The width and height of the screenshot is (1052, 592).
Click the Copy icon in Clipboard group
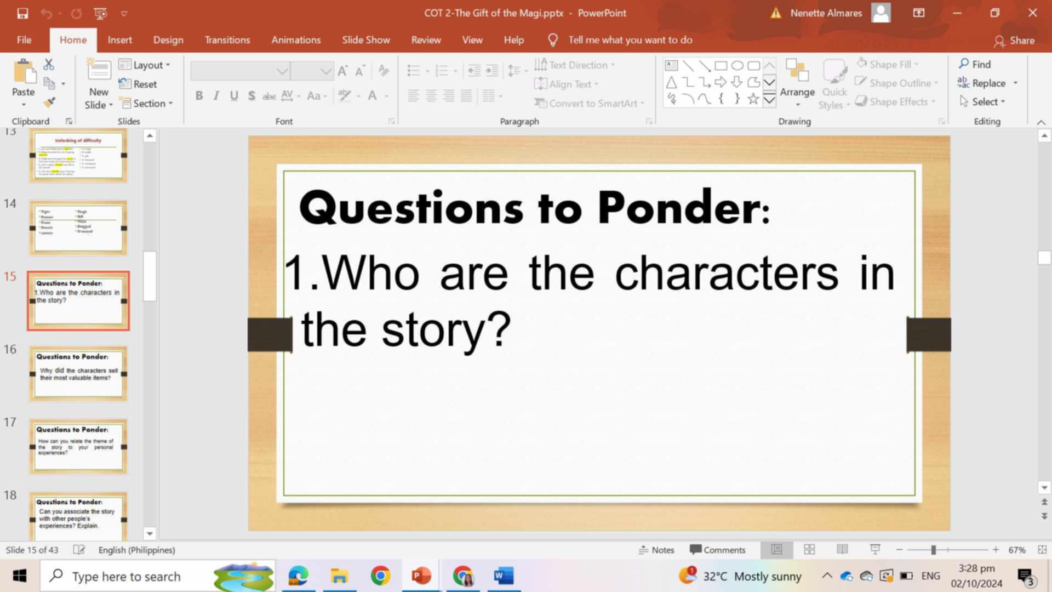click(x=49, y=83)
